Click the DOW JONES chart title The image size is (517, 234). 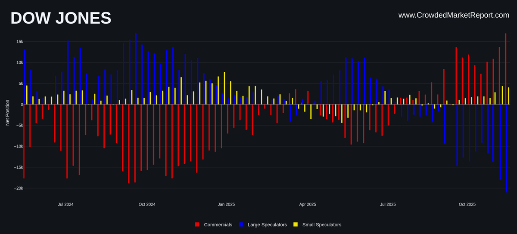point(61,18)
